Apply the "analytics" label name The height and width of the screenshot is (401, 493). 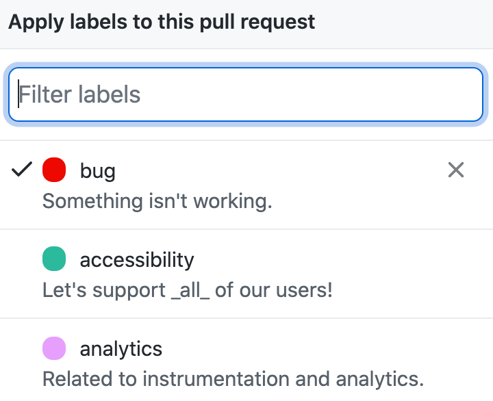(x=121, y=349)
